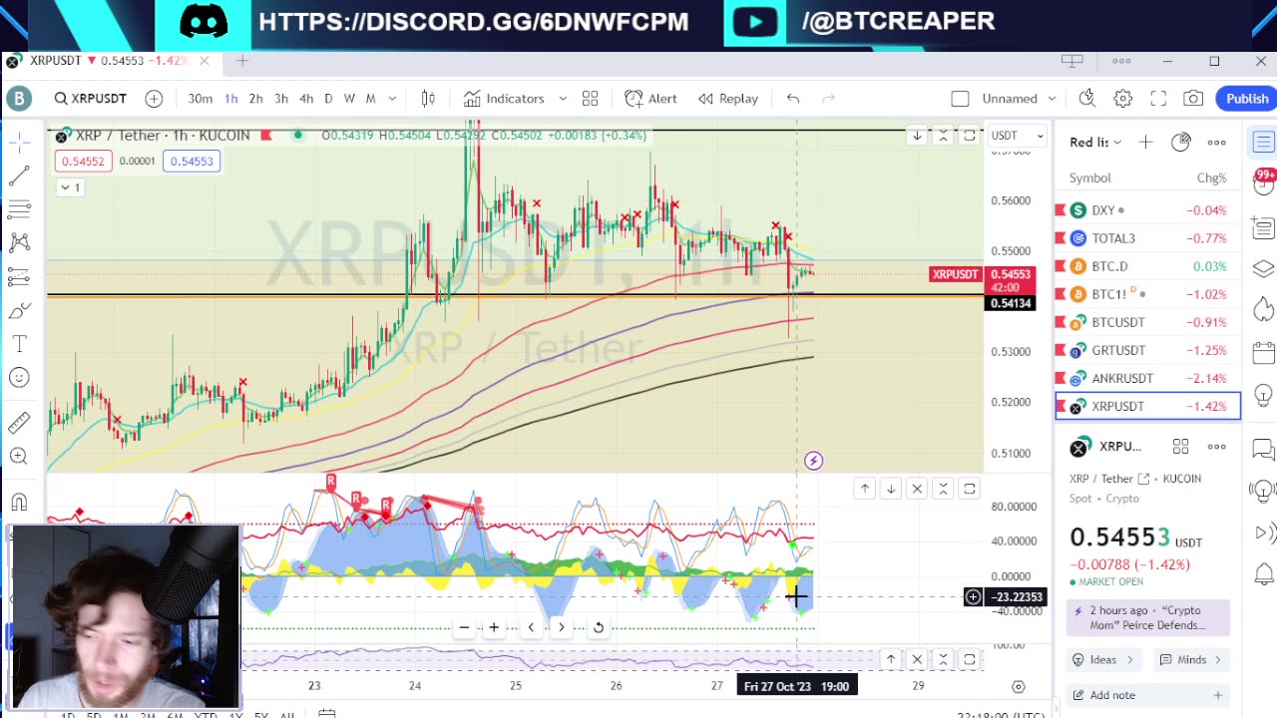Open the Indicators dialog
Screen dimensions: 1277x718
click(504, 98)
